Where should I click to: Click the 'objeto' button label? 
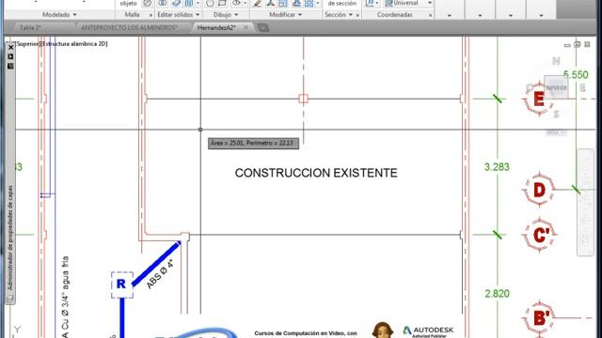click(128, 3)
